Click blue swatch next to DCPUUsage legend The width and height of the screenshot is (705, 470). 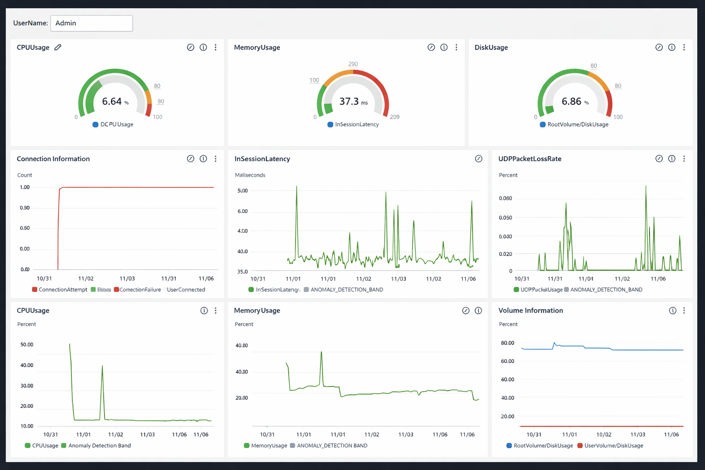pos(95,124)
